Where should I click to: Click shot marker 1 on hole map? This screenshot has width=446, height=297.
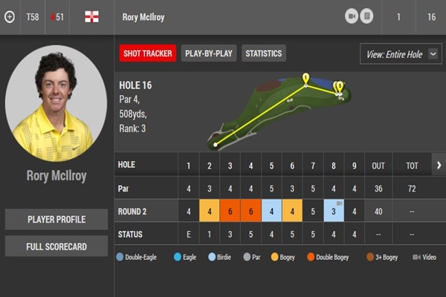[306, 78]
